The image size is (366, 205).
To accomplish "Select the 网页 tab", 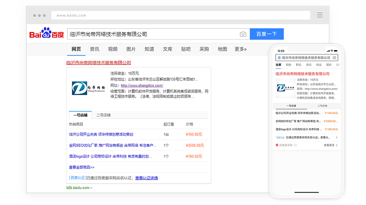I will pos(76,49).
